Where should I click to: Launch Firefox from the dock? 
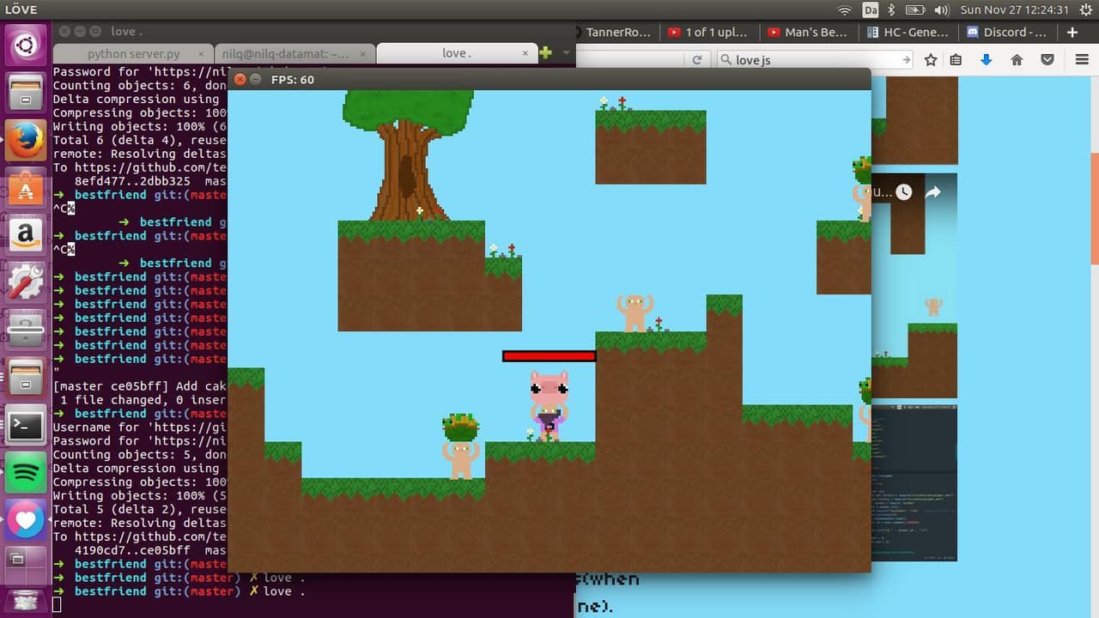point(26,139)
